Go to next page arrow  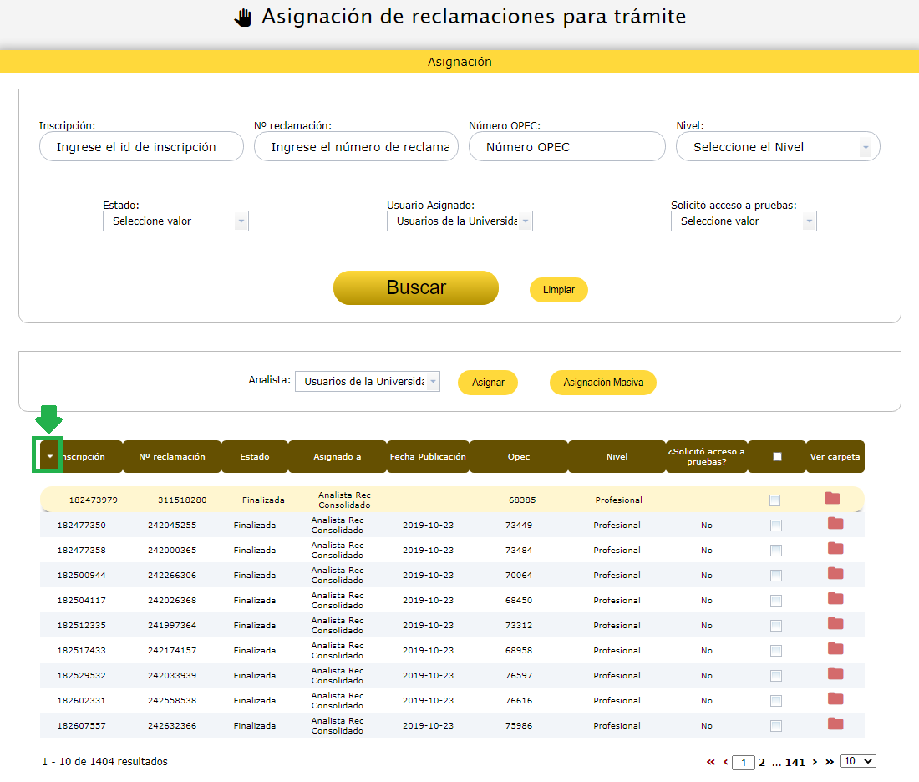tap(815, 762)
